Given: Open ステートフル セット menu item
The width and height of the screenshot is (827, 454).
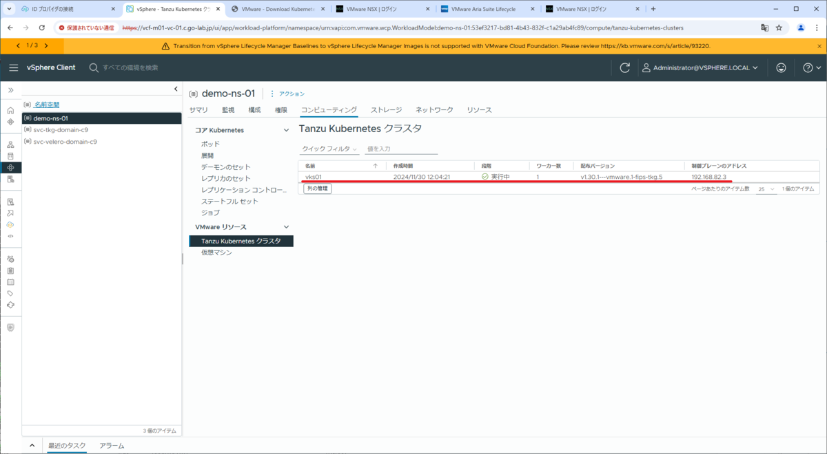Looking at the screenshot, I should (229, 202).
